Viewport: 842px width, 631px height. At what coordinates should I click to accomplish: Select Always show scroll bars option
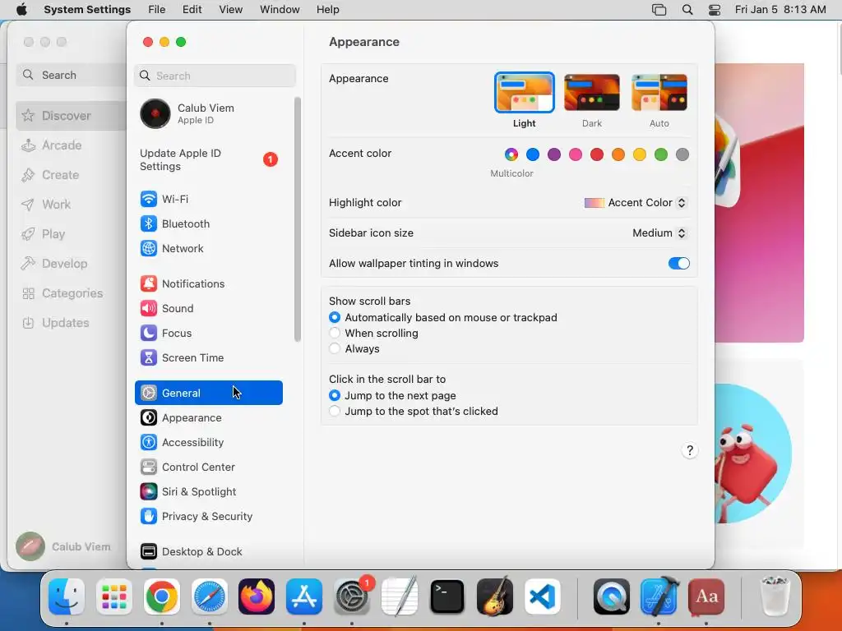[335, 348]
